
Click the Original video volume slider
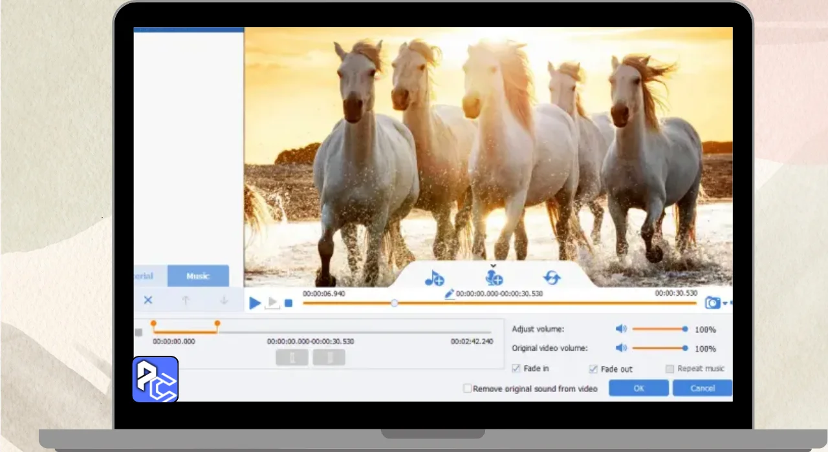click(659, 349)
